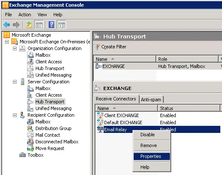Click Unified Messaging icon under Organization Configuration
222x175 pixels.
pos(30,75)
